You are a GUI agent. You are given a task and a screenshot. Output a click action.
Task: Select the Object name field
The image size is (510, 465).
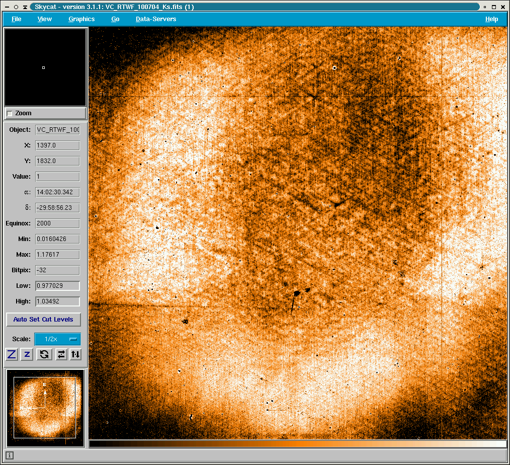[57, 130]
